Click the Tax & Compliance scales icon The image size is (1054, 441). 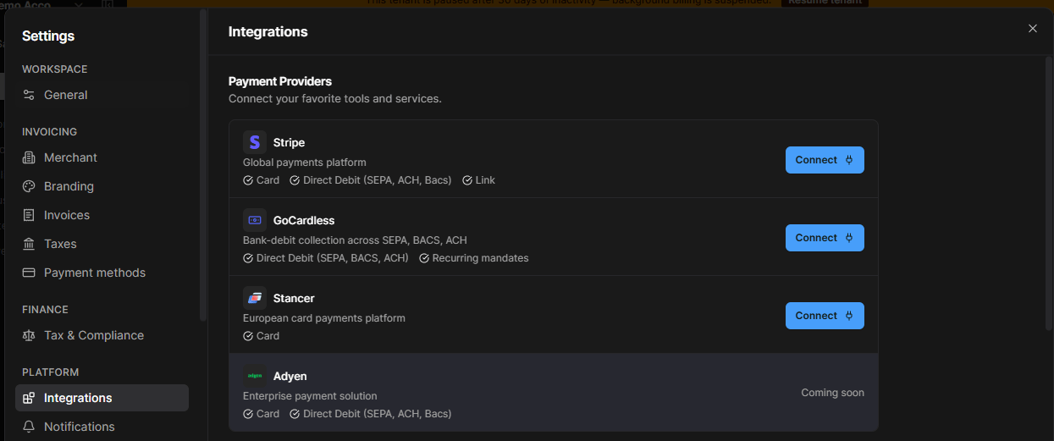pos(29,335)
